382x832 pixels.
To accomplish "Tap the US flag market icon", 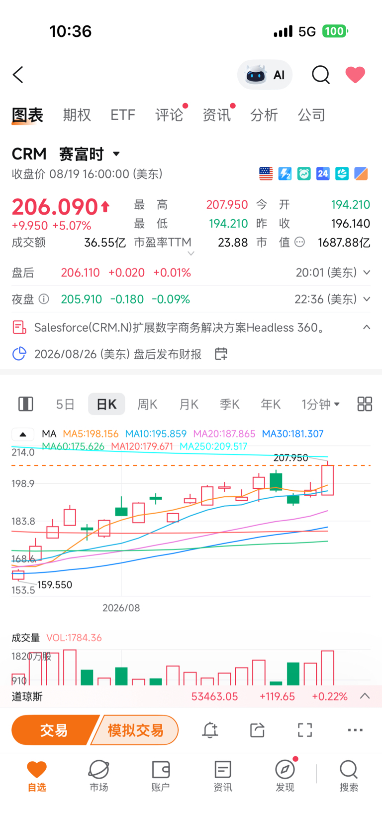I will [266, 173].
